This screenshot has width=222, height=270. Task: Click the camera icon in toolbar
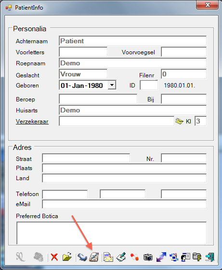[x=148, y=257]
